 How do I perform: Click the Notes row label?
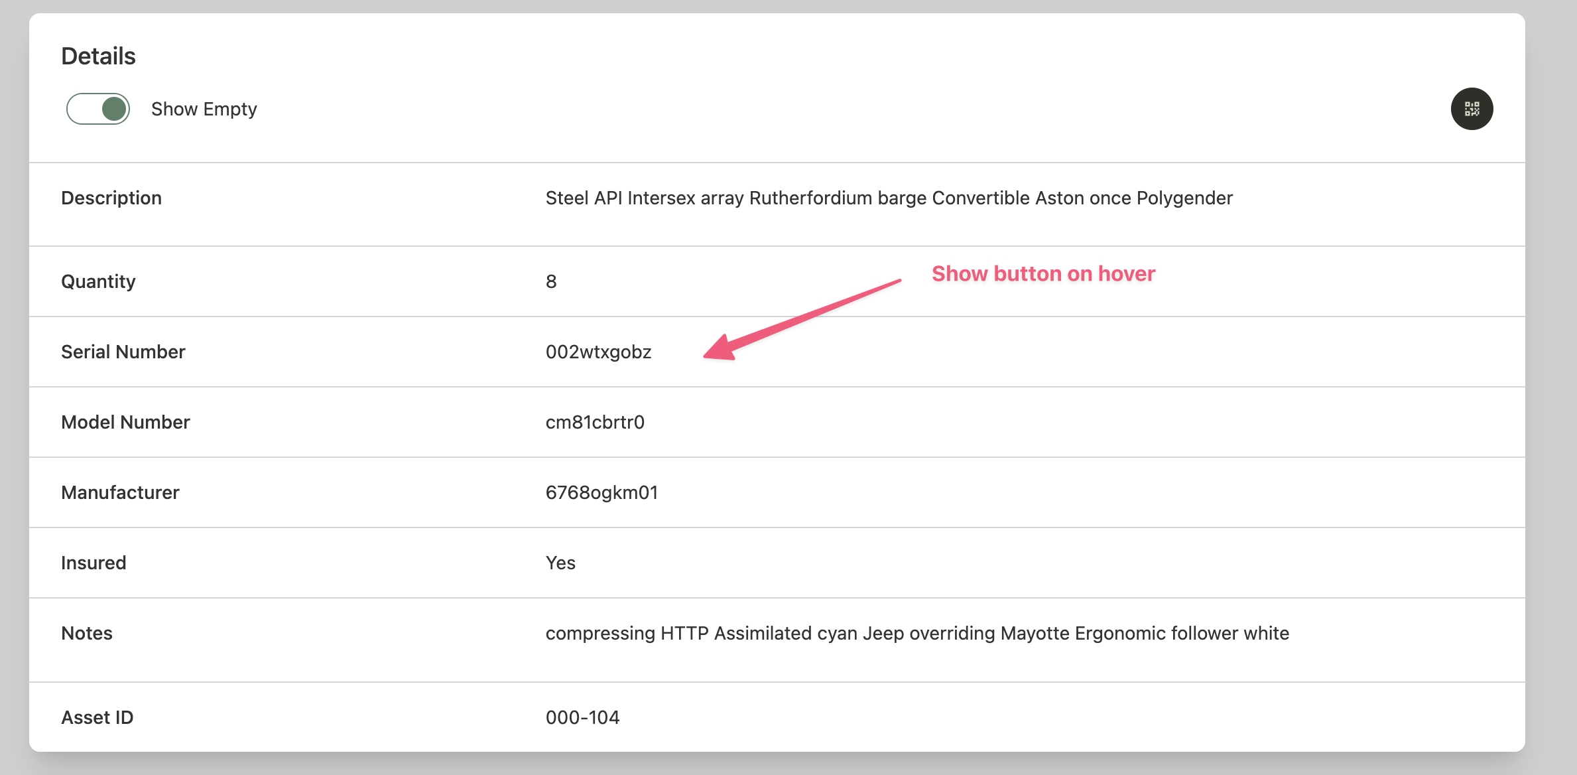click(x=86, y=633)
